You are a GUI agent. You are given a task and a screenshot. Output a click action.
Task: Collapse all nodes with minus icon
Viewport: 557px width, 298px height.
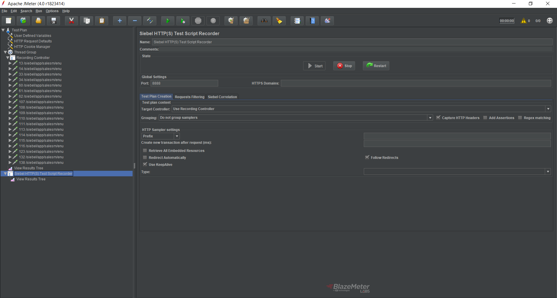pyautogui.click(x=135, y=21)
